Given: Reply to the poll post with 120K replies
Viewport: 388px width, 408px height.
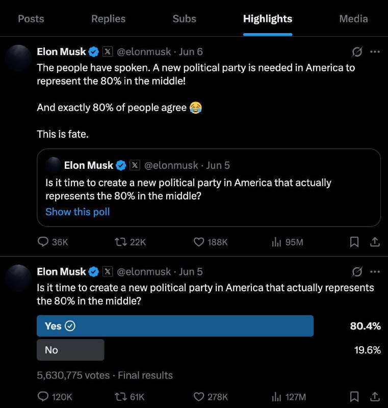Looking at the screenshot, I should 44,396.
